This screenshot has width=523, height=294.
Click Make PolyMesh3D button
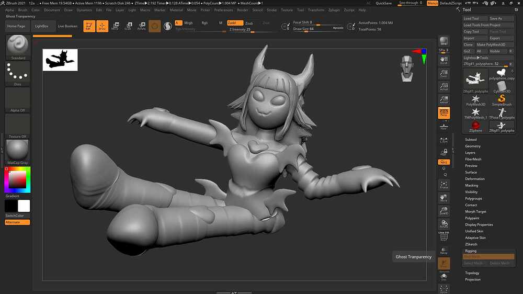494,44
